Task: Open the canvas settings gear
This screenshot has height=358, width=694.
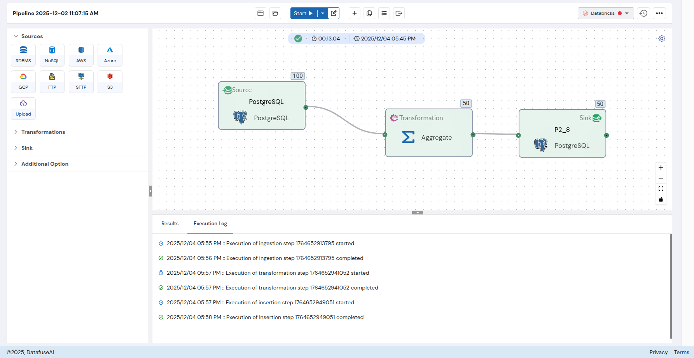Action: tap(661, 39)
